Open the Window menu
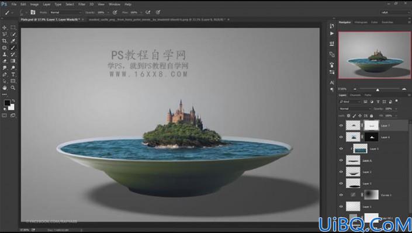Screen dimensions: 412x233 (115, 4)
